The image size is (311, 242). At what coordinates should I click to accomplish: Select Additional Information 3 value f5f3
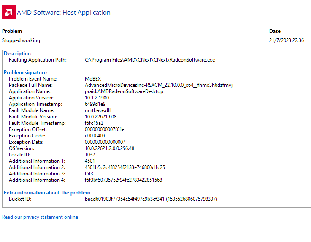click(89, 174)
